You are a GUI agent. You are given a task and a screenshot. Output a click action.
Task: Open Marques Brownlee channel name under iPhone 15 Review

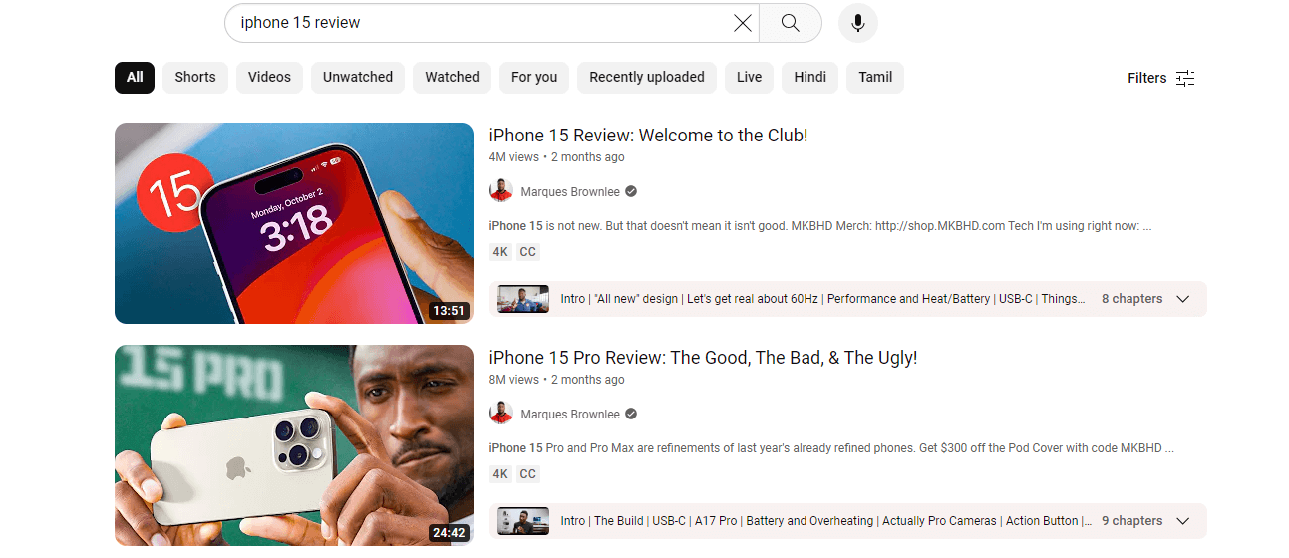coord(570,191)
